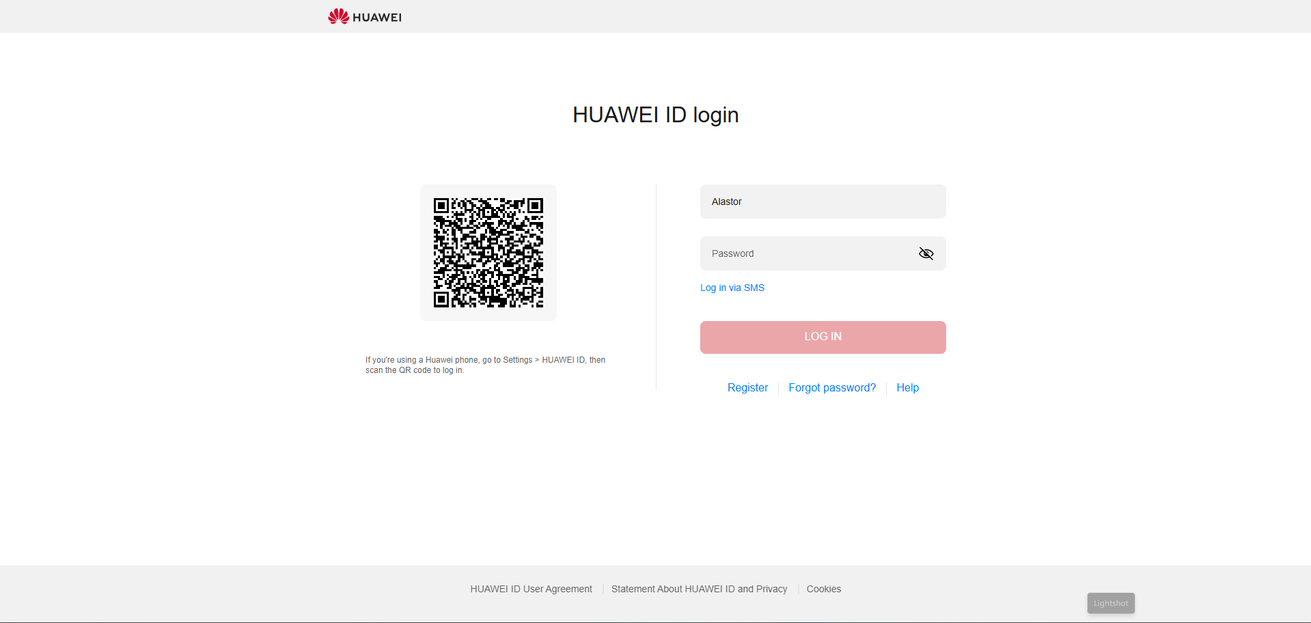Switch to Log in via SMS
The image size is (1311, 623).
click(x=732, y=288)
